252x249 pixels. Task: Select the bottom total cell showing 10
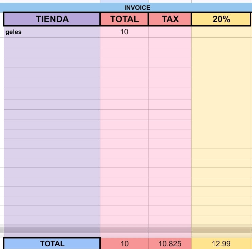[124, 244]
